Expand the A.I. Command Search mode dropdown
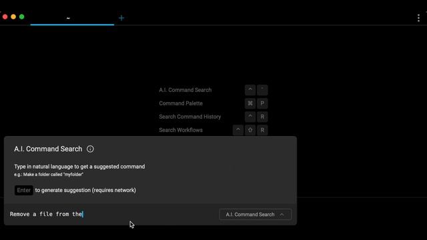 pos(255,215)
